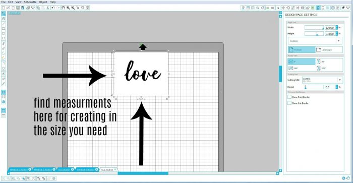
Task: Rotate view to 180 degrees
Action: 302,68
